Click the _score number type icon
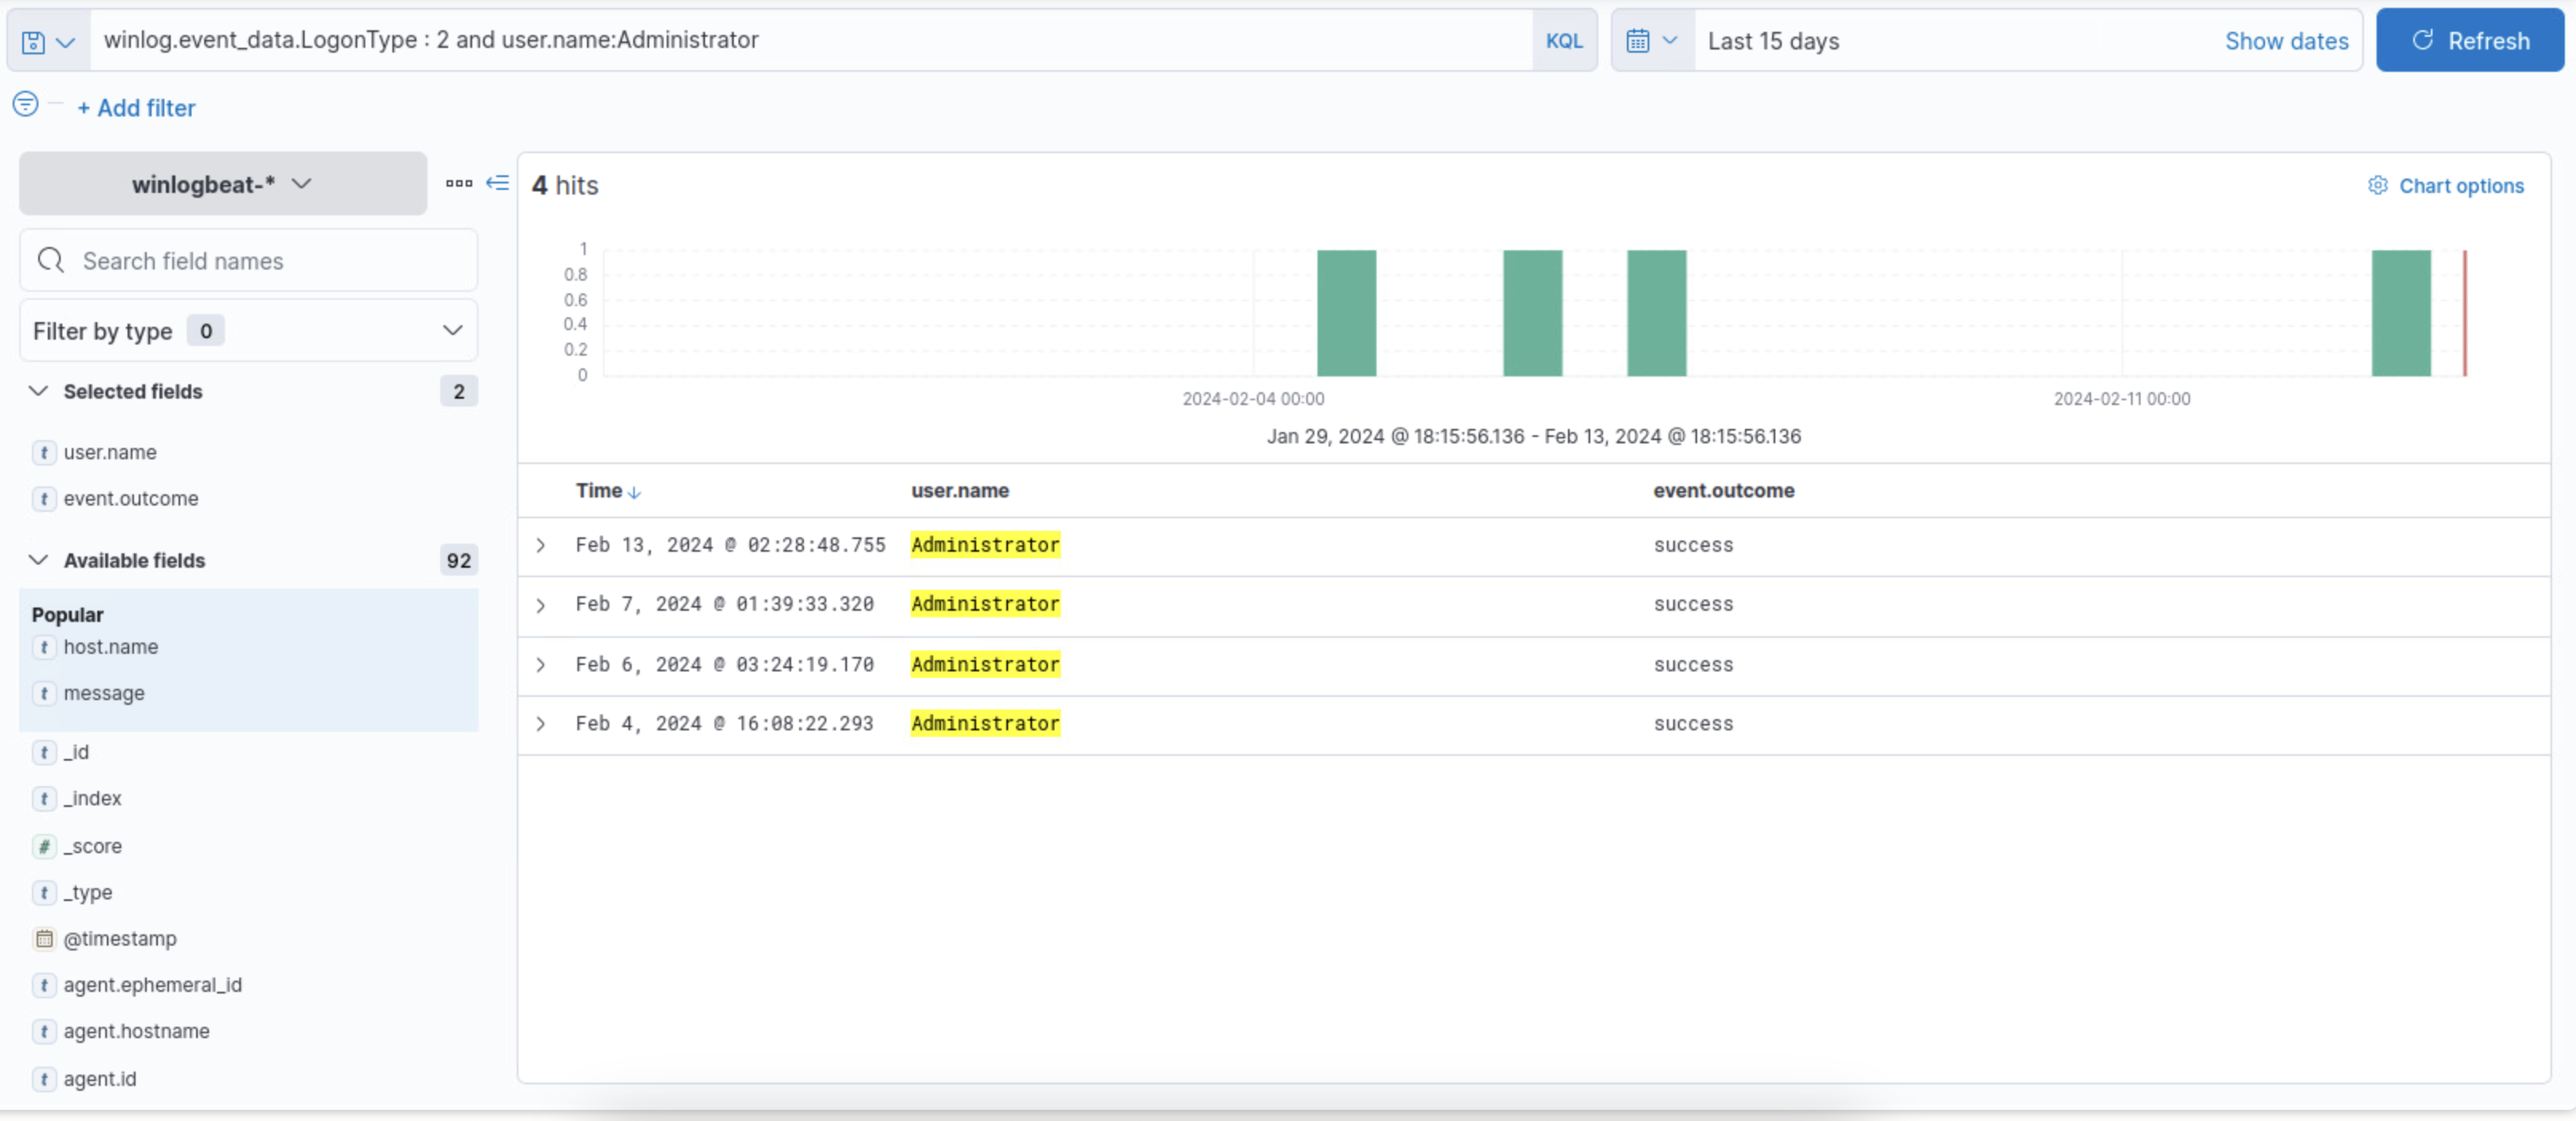This screenshot has height=1121, width=2576. pyautogui.click(x=44, y=846)
